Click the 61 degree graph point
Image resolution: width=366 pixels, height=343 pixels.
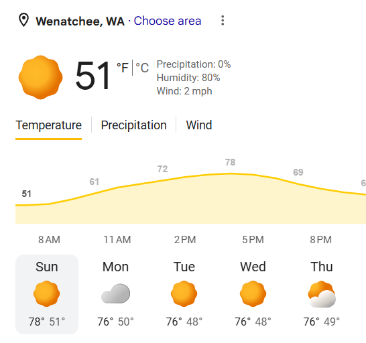95,182
